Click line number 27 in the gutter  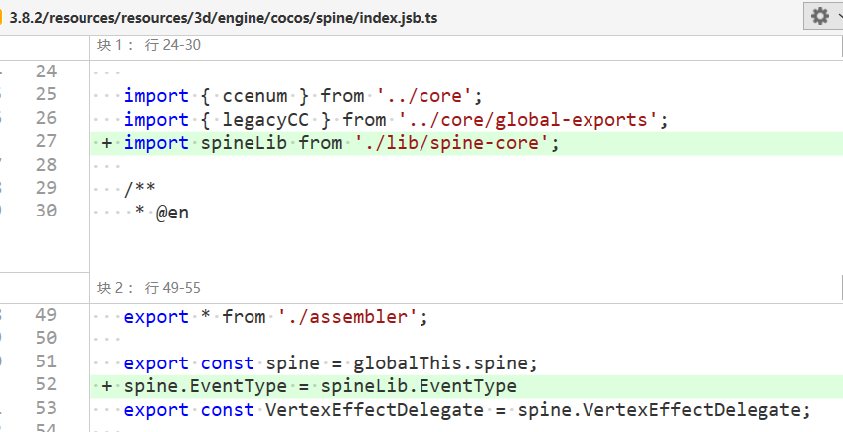point(46,142)
